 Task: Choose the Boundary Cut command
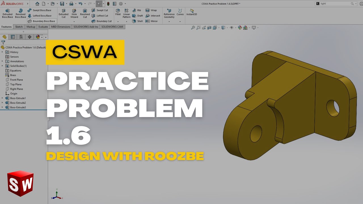102,21
